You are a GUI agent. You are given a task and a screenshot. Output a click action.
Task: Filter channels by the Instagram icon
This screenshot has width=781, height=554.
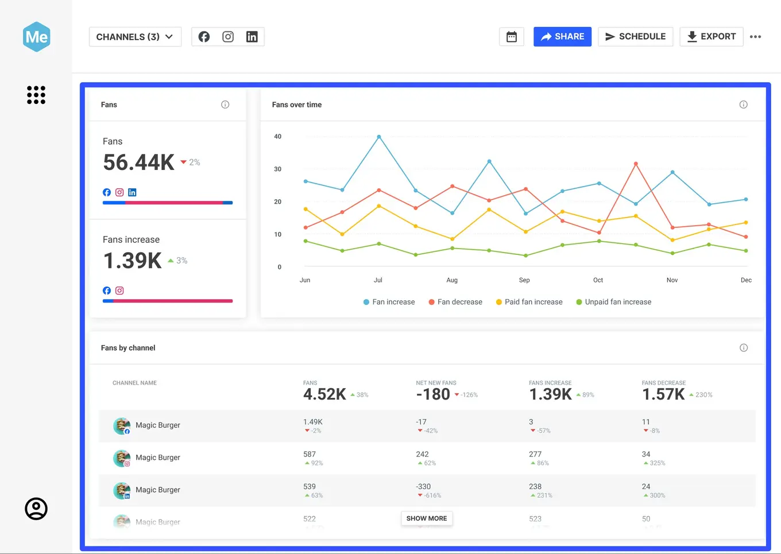228,36
